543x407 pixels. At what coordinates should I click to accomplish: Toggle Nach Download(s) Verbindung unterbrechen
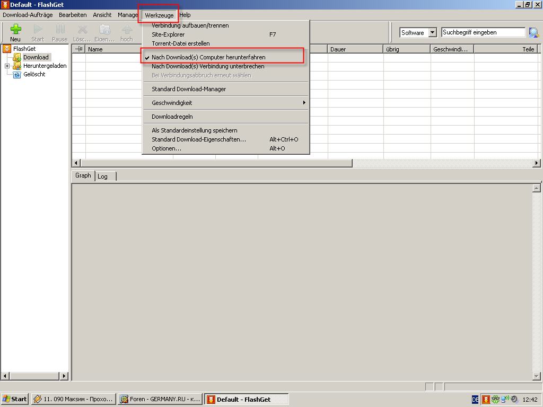click(226, 66)
